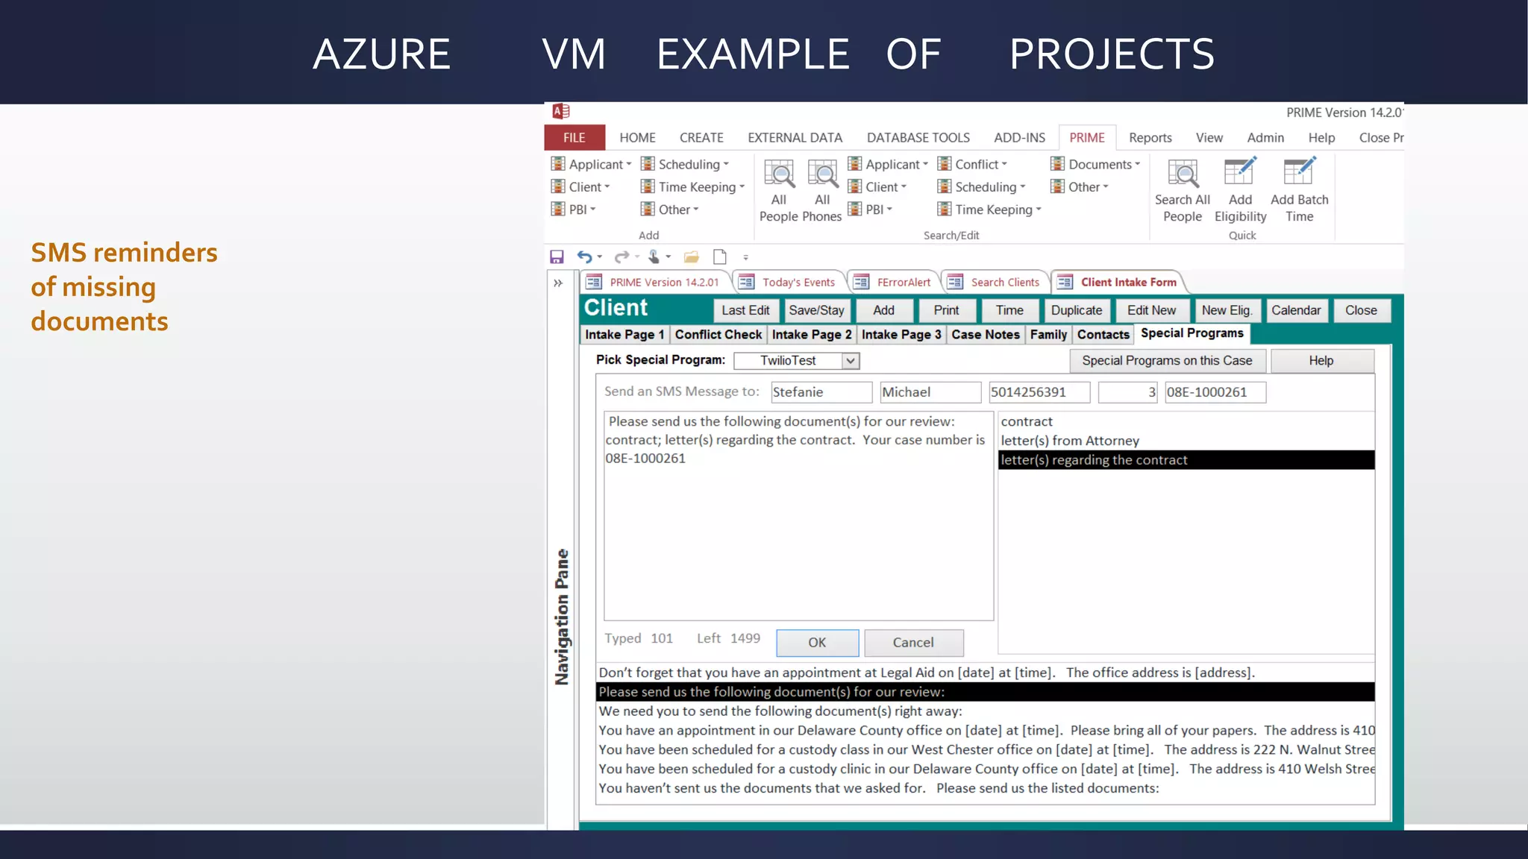Switch to EXTERNAL DATA ribbon tab
Image resolution: width=1528 pixels, height=859 pixels.
[795, 138]
